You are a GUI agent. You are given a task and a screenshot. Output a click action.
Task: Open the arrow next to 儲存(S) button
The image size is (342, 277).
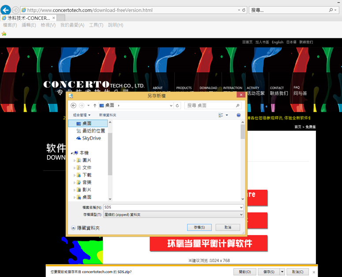coord(282,272)
